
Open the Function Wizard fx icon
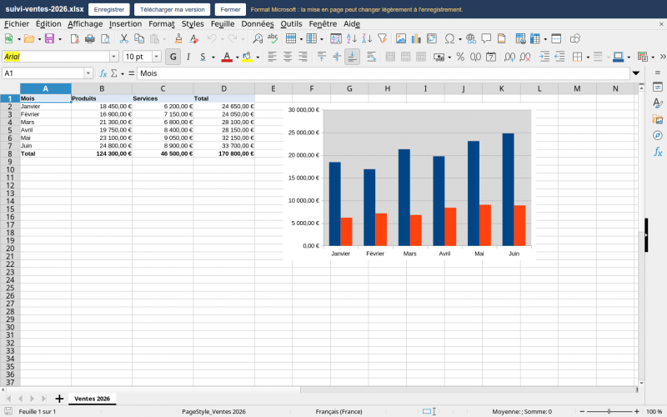tap(103, 73)
